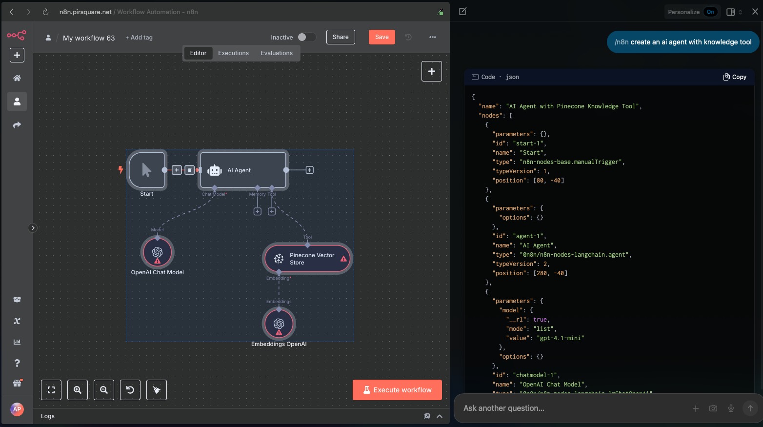This screenshot has width=763, height=427.
Task: Reset canvas zoom level
Action: coord(130,390)
